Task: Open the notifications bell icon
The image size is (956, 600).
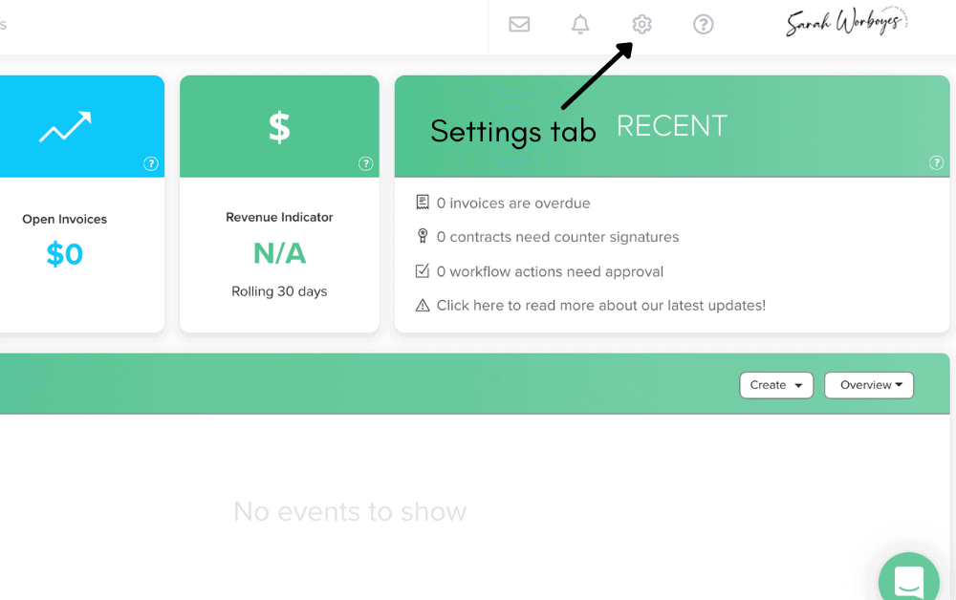Action: pos(580,25)
